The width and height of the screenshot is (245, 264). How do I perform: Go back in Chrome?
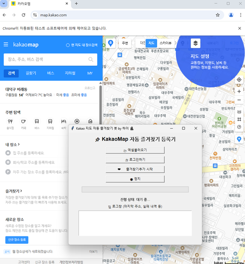[x=5, y=15]
